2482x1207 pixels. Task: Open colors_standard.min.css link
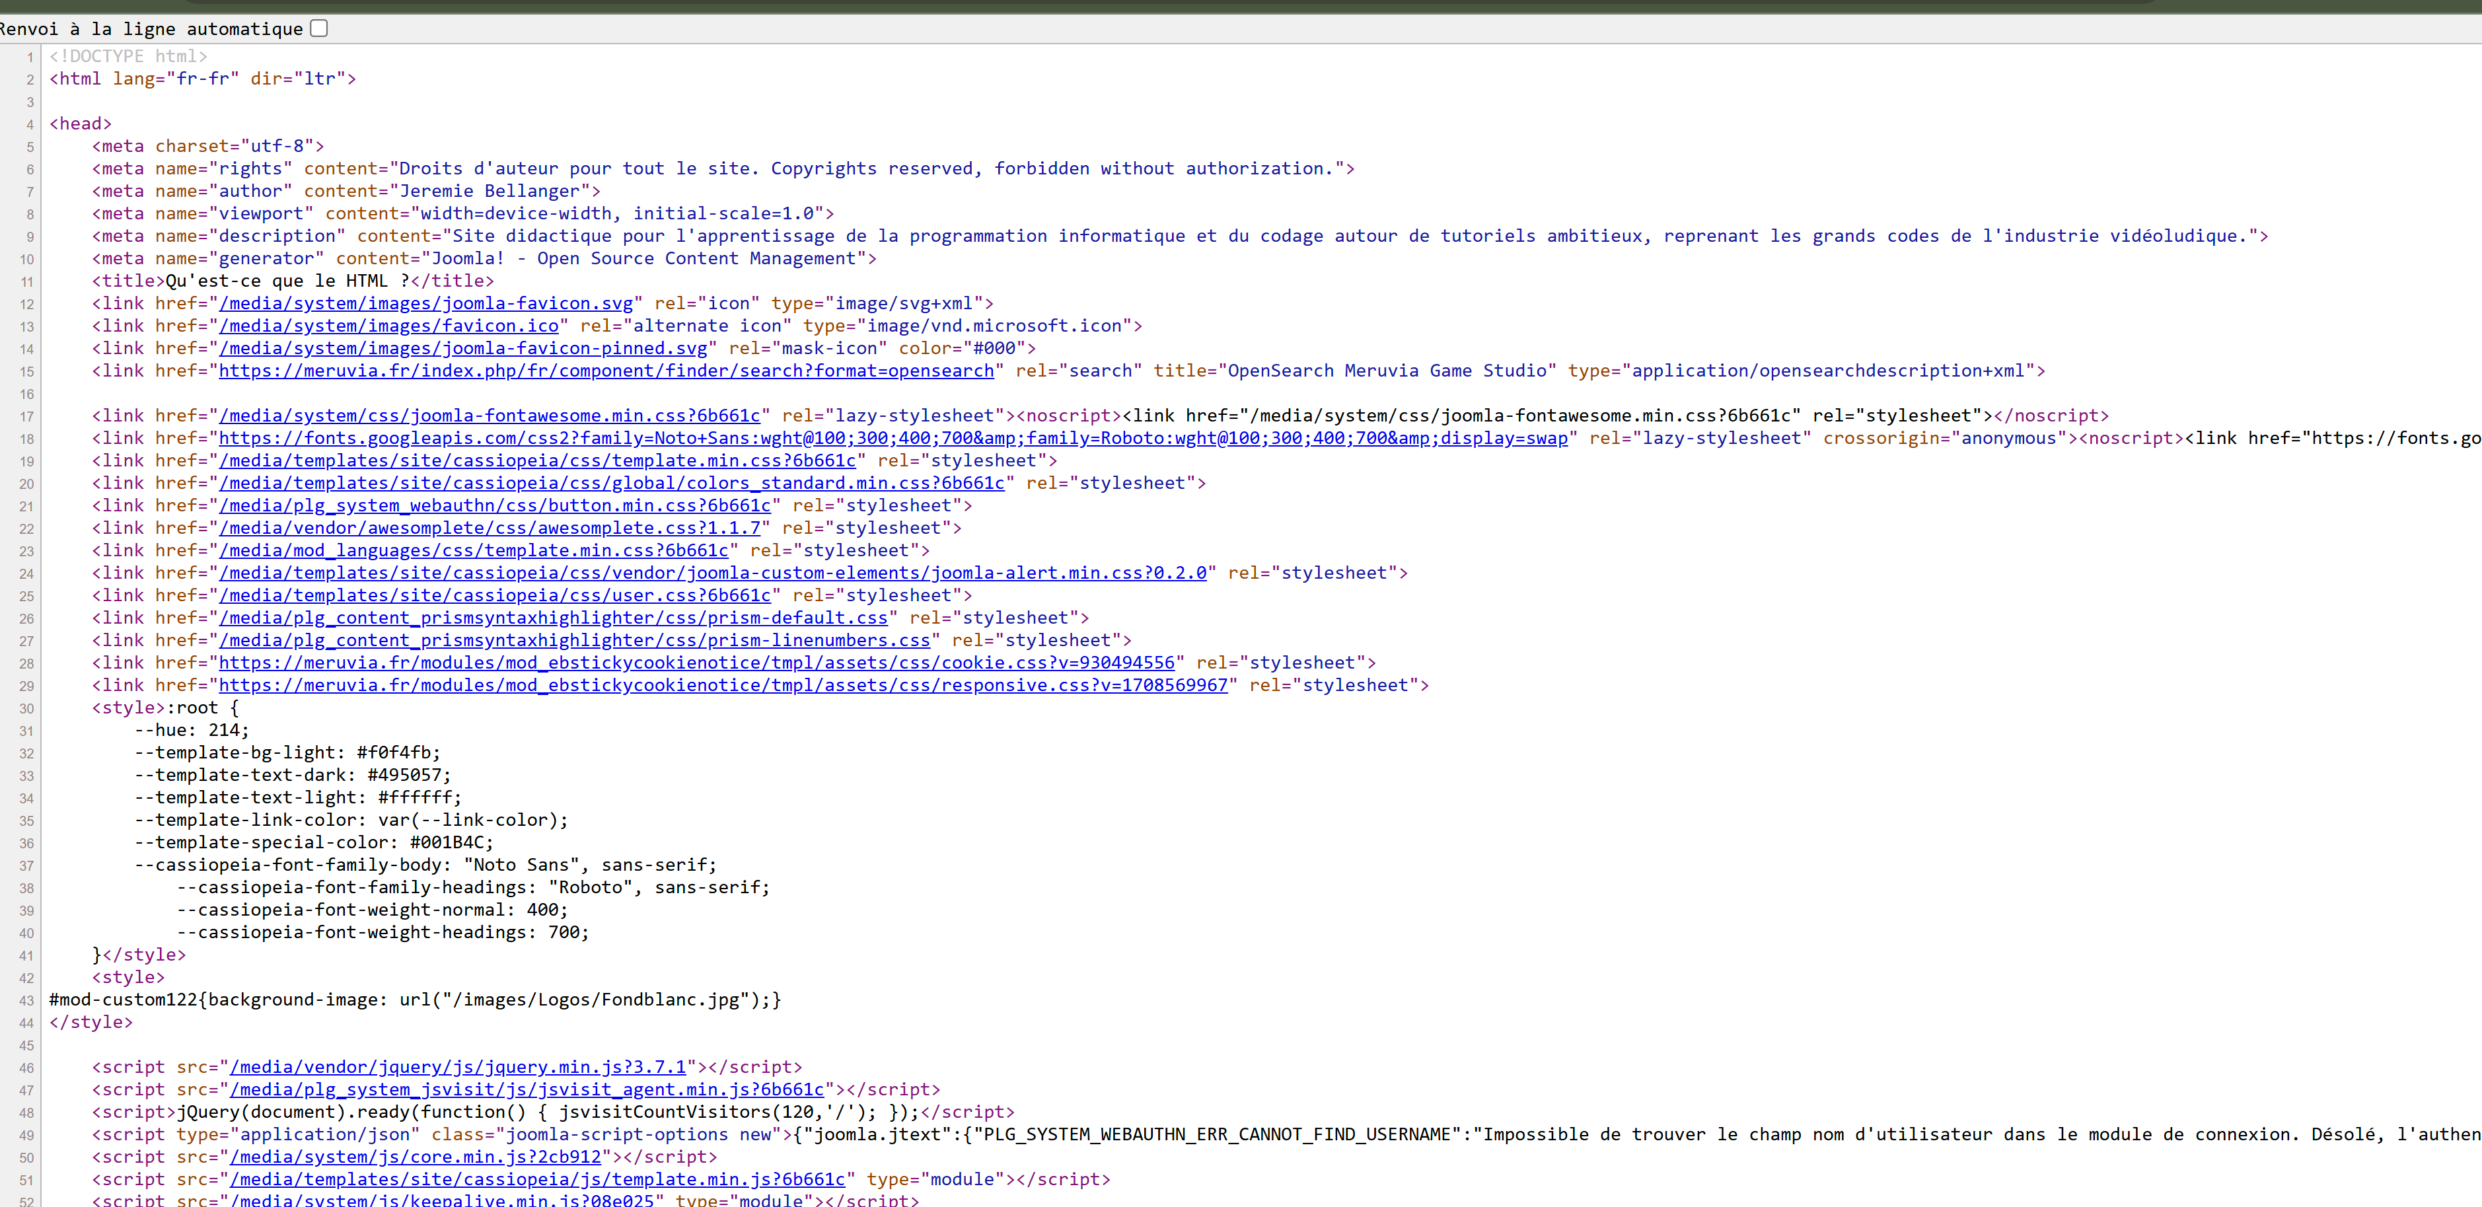[x=611, y=484]
